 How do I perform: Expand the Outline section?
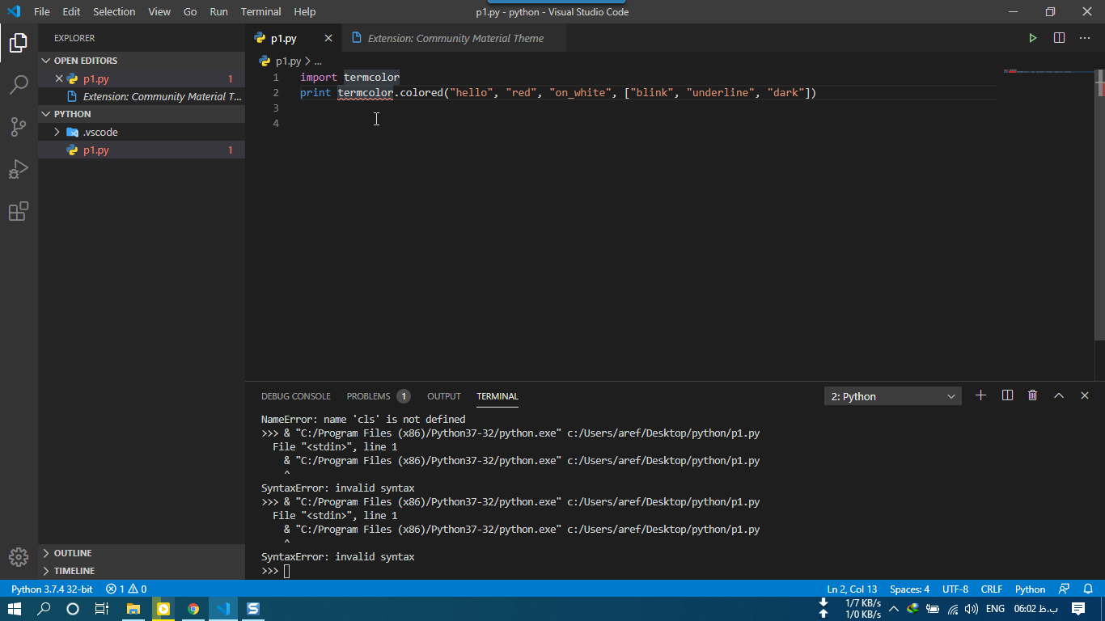[73, 553]
